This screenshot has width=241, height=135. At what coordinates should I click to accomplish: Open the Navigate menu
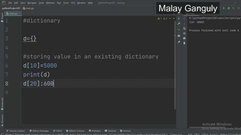click(32, 3)
